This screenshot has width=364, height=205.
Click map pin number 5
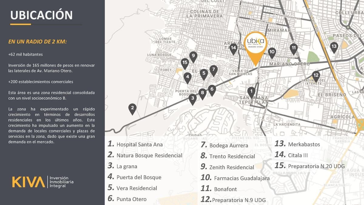[204, 74]
